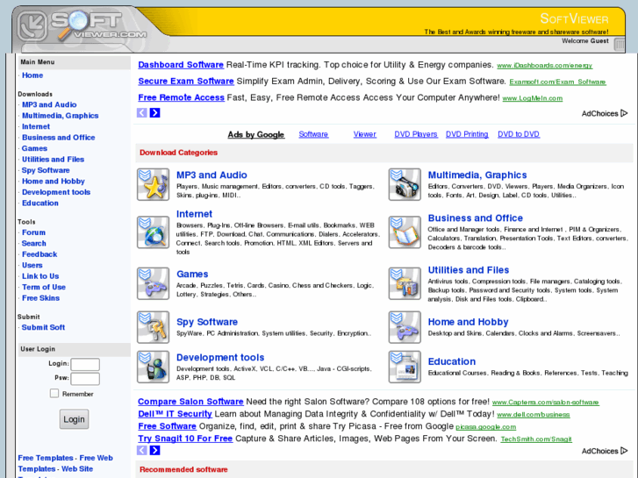Click the Login button

74,419
